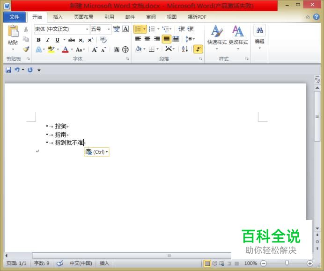Click the Clear Formatting icon

(103, 40)
